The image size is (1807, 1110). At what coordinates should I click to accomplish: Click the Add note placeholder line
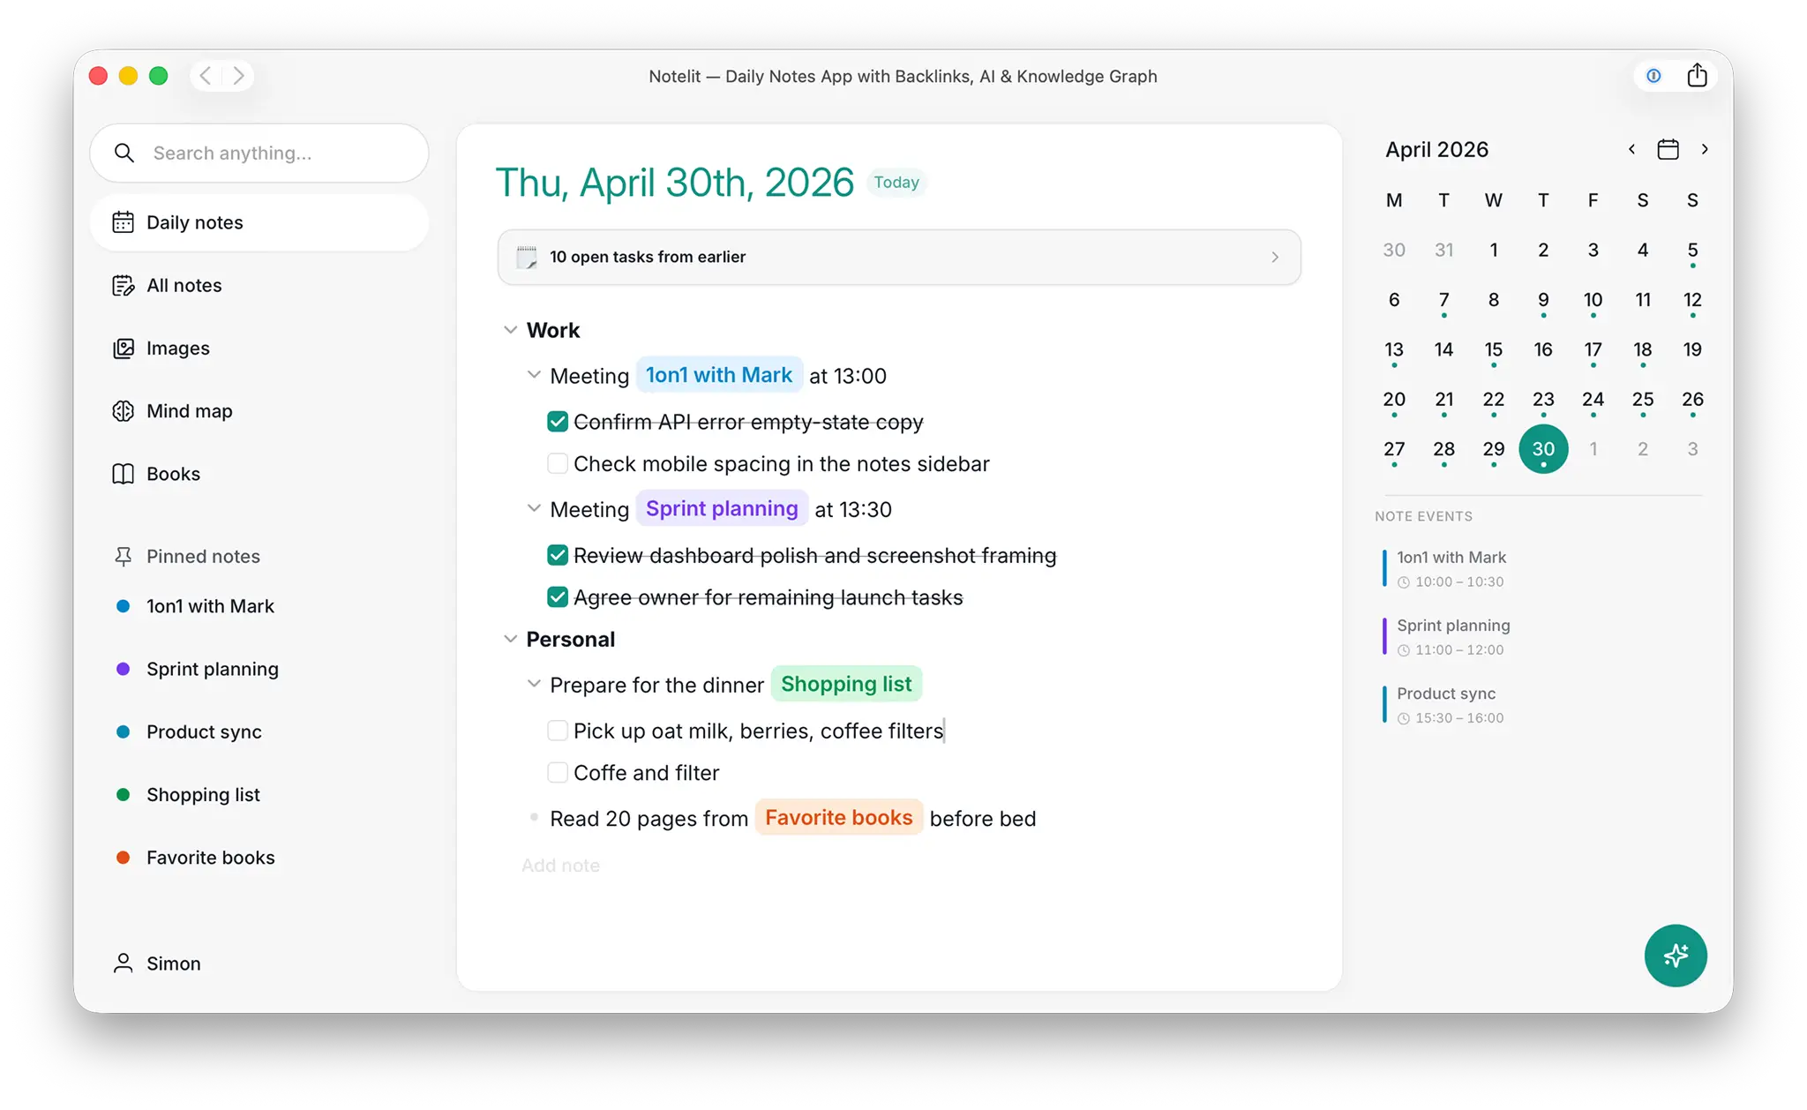tap(560, 866)
